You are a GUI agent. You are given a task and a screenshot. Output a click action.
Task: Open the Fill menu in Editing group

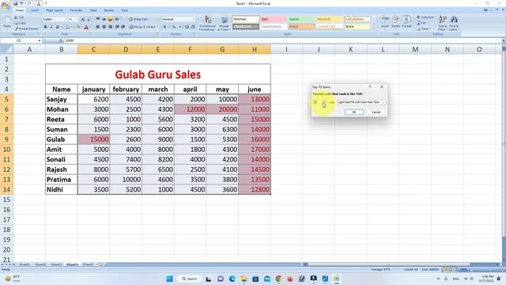pyautogui.click(x=423, y=23)
